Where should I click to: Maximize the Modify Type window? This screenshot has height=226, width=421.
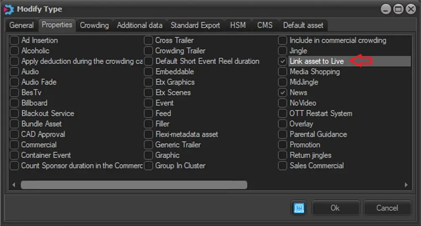click(398, 9)
